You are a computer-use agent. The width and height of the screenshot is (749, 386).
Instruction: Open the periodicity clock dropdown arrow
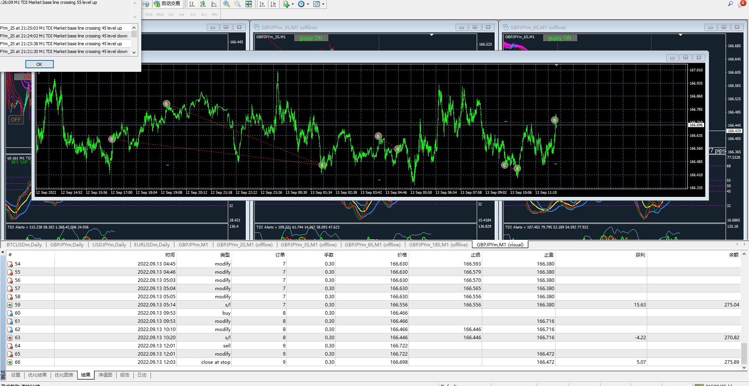tap(308, 4)
